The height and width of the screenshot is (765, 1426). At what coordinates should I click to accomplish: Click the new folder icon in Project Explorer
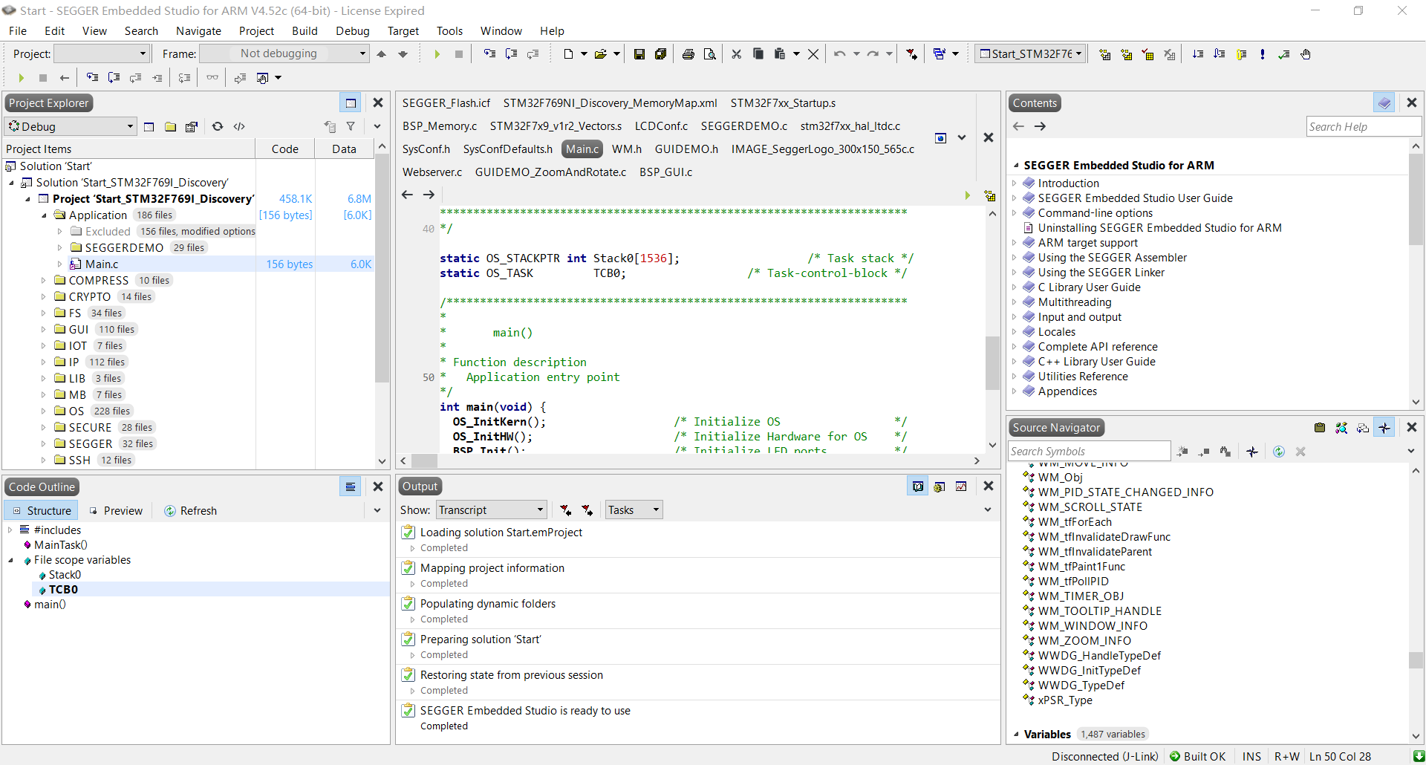click(x=170, y=126)
